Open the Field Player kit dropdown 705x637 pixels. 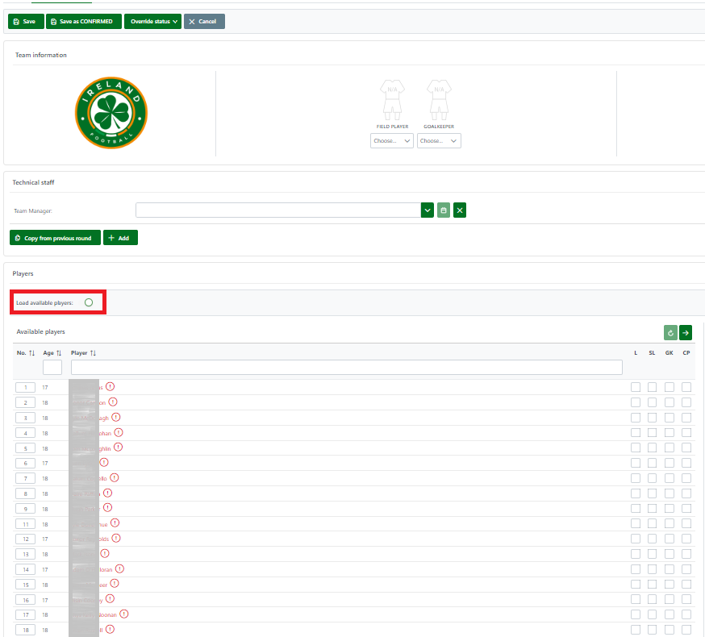click(392, 141)
